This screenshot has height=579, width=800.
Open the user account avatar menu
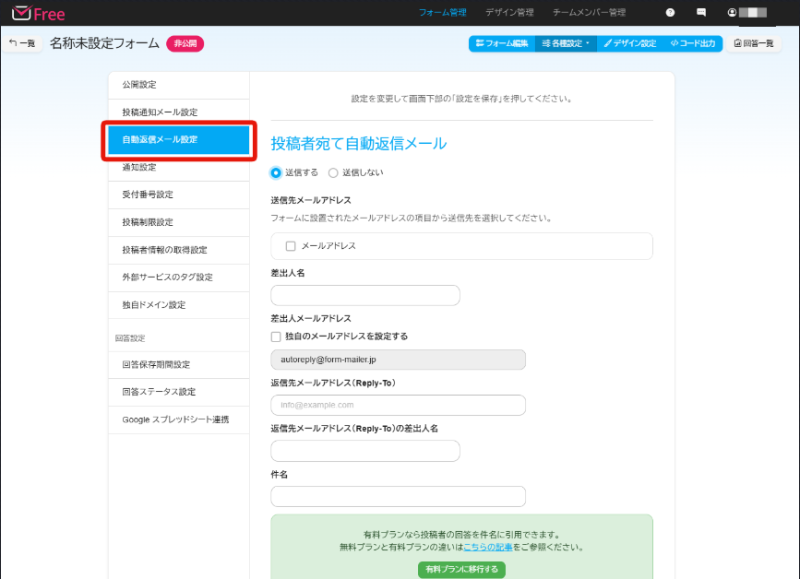(x=746, y=13)
